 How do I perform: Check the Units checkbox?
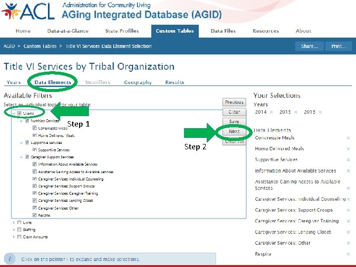tap(19, 222)
